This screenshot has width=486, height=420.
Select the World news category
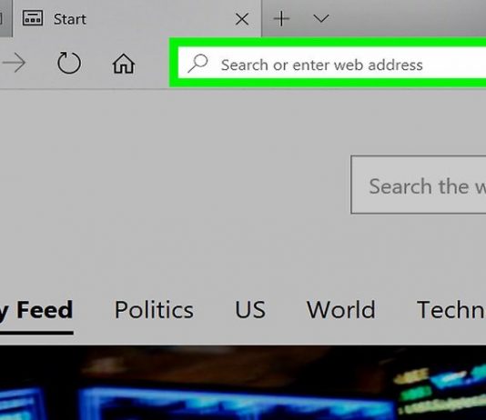pos(341,310)
